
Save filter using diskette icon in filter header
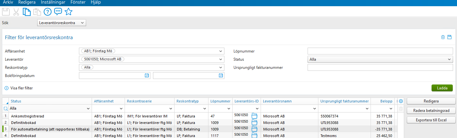(449, 37)
